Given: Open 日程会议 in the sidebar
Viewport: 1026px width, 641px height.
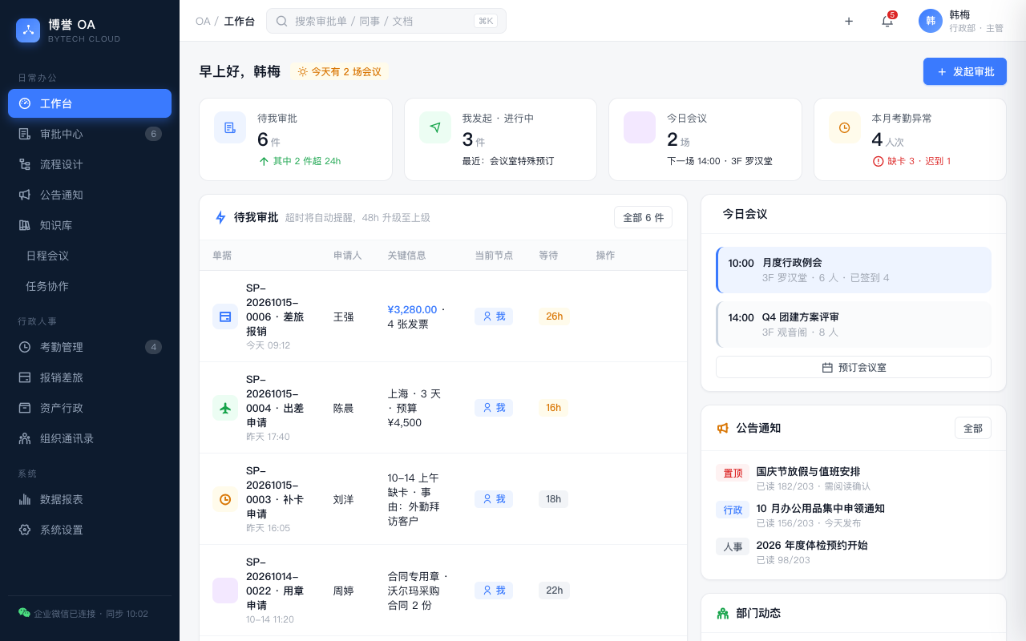Looking at the screenshot, I should click(90, 256).
